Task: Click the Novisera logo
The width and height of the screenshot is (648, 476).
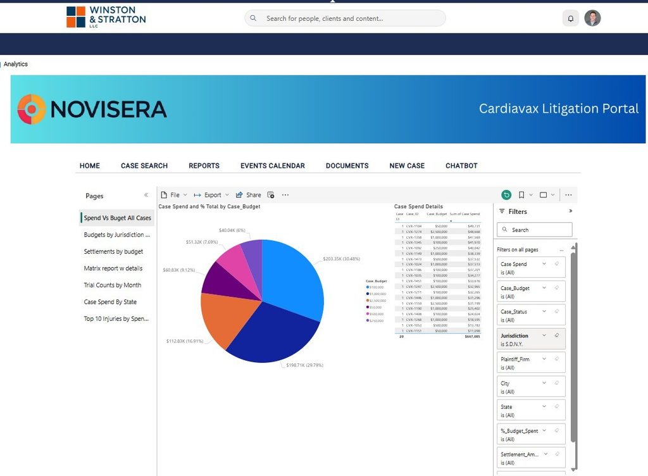Action: (92, 110)
